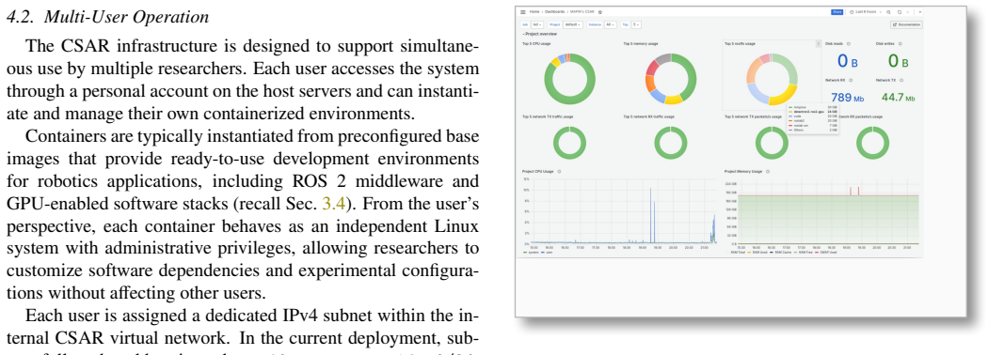Click the MAPIR's CSAR breadcrumb
988x355 pixels.
pos(582,12)
